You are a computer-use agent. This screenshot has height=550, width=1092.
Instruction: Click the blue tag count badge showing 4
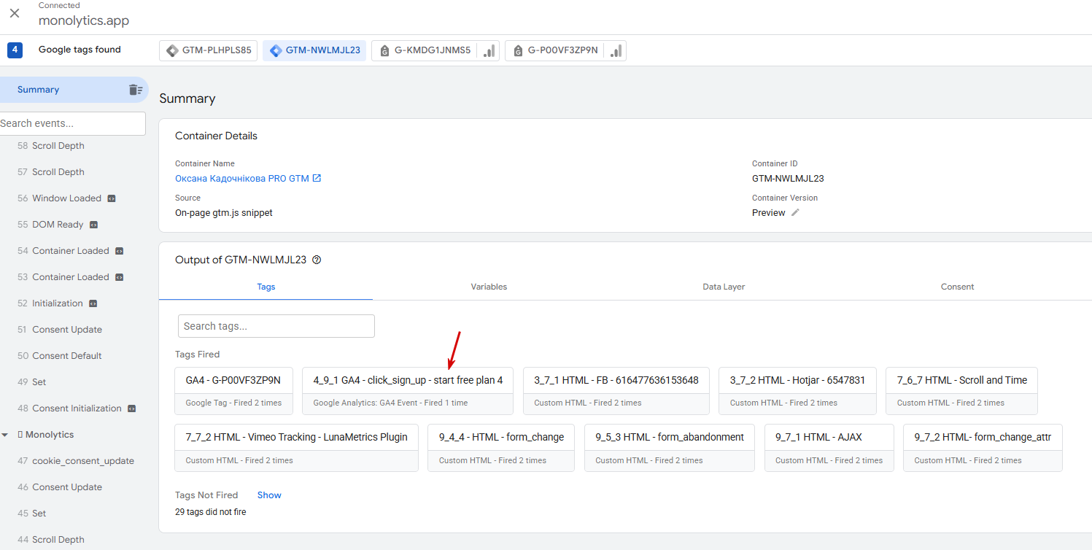pos(15,50)
